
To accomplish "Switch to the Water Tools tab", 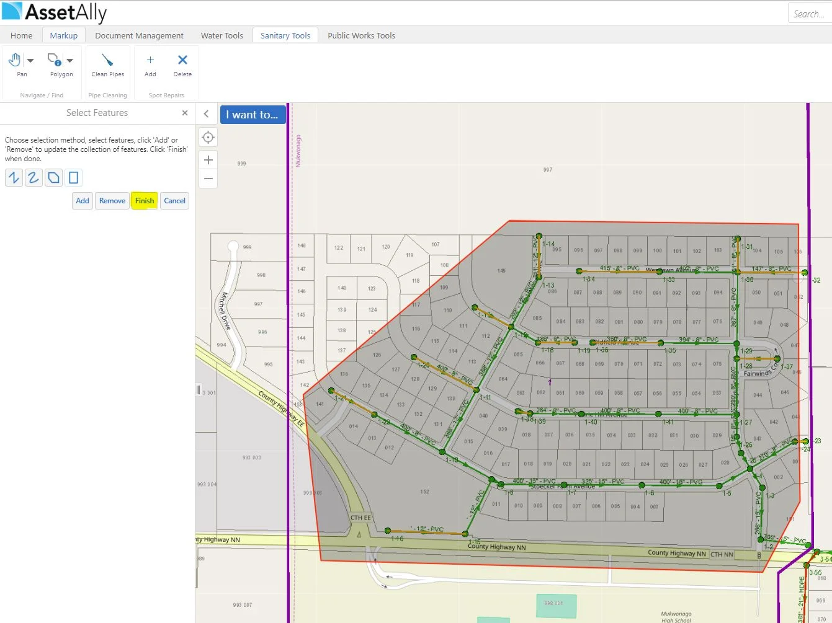I will pyautogui.click(x=221, y=35).
